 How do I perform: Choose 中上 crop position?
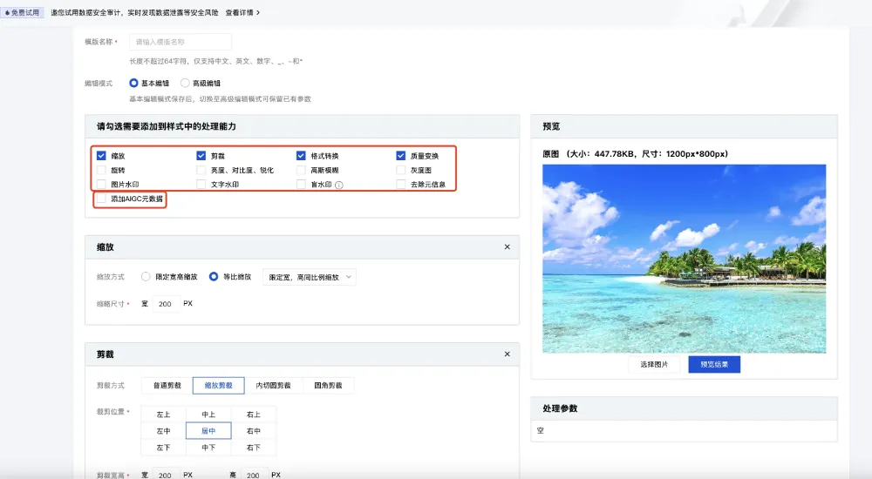point(208,415)
